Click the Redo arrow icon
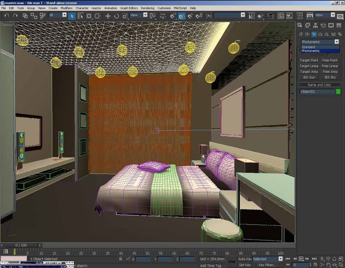 tap(16, 16)
